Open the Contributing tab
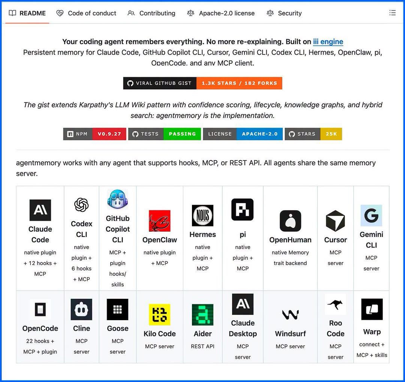 pyautogui.click(x=151, y=13)
